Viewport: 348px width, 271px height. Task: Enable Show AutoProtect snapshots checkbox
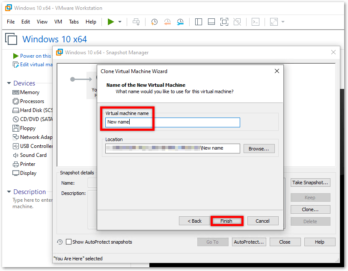pyautogui.click(x=69, y=242)
